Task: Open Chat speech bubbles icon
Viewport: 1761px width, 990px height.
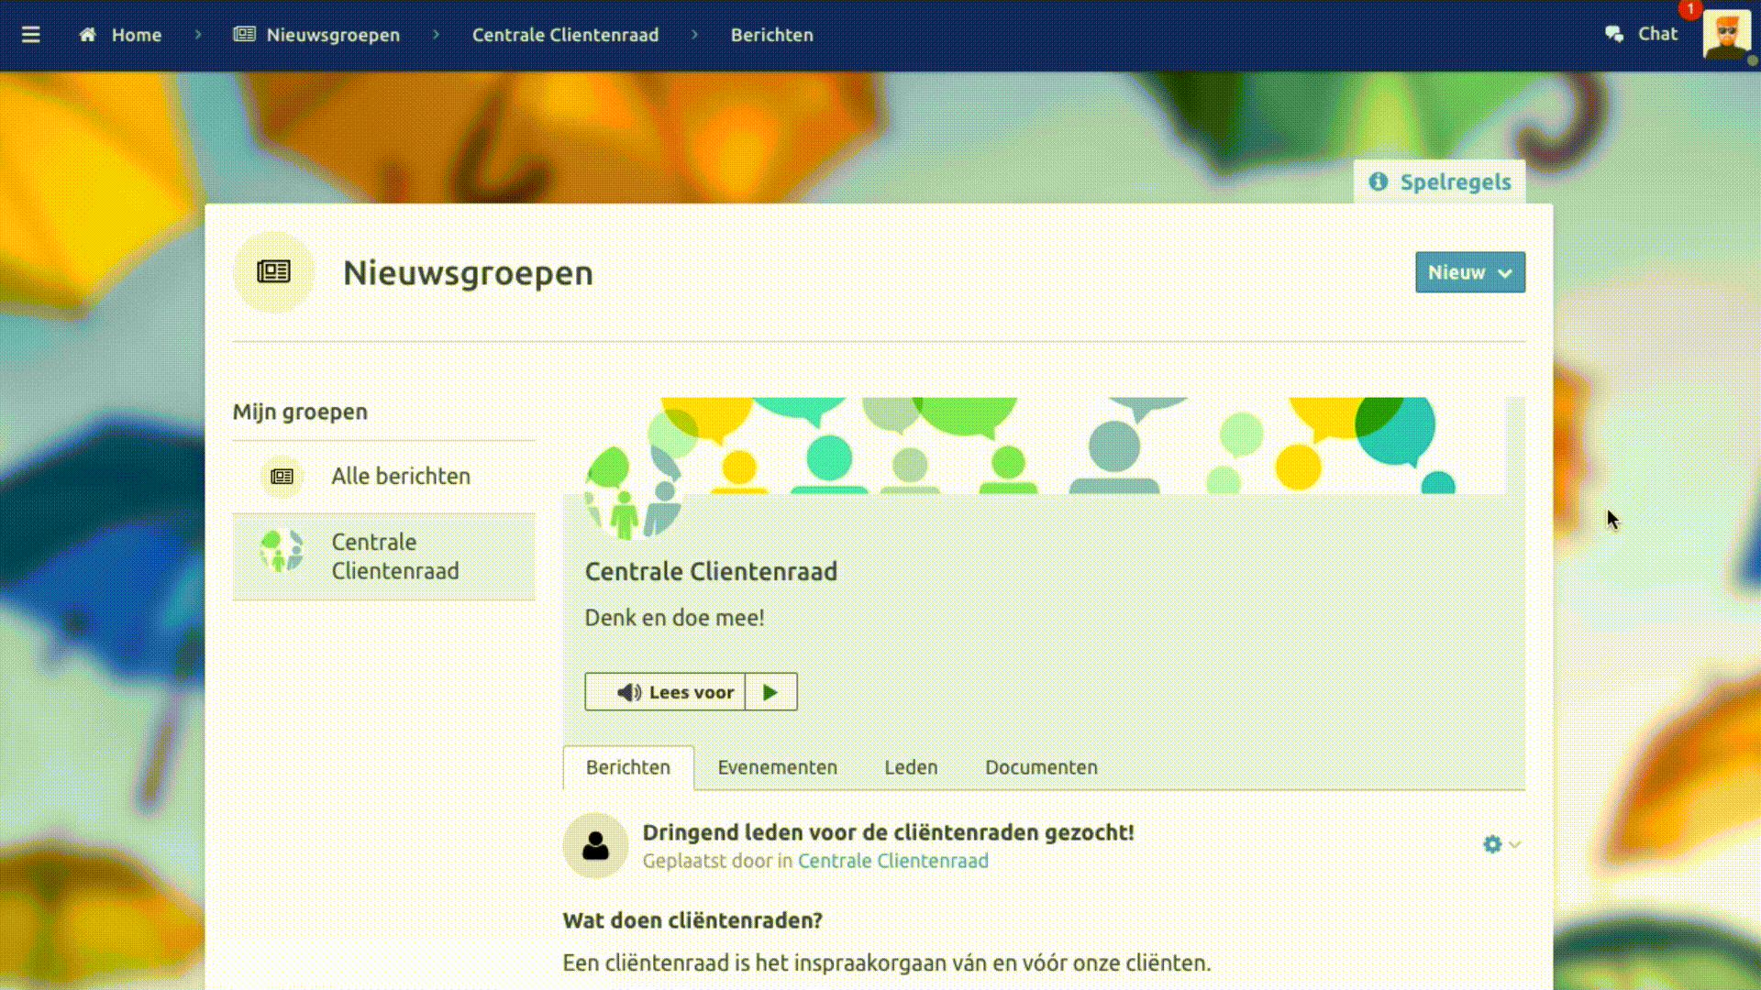Action: click(1614, 34)
